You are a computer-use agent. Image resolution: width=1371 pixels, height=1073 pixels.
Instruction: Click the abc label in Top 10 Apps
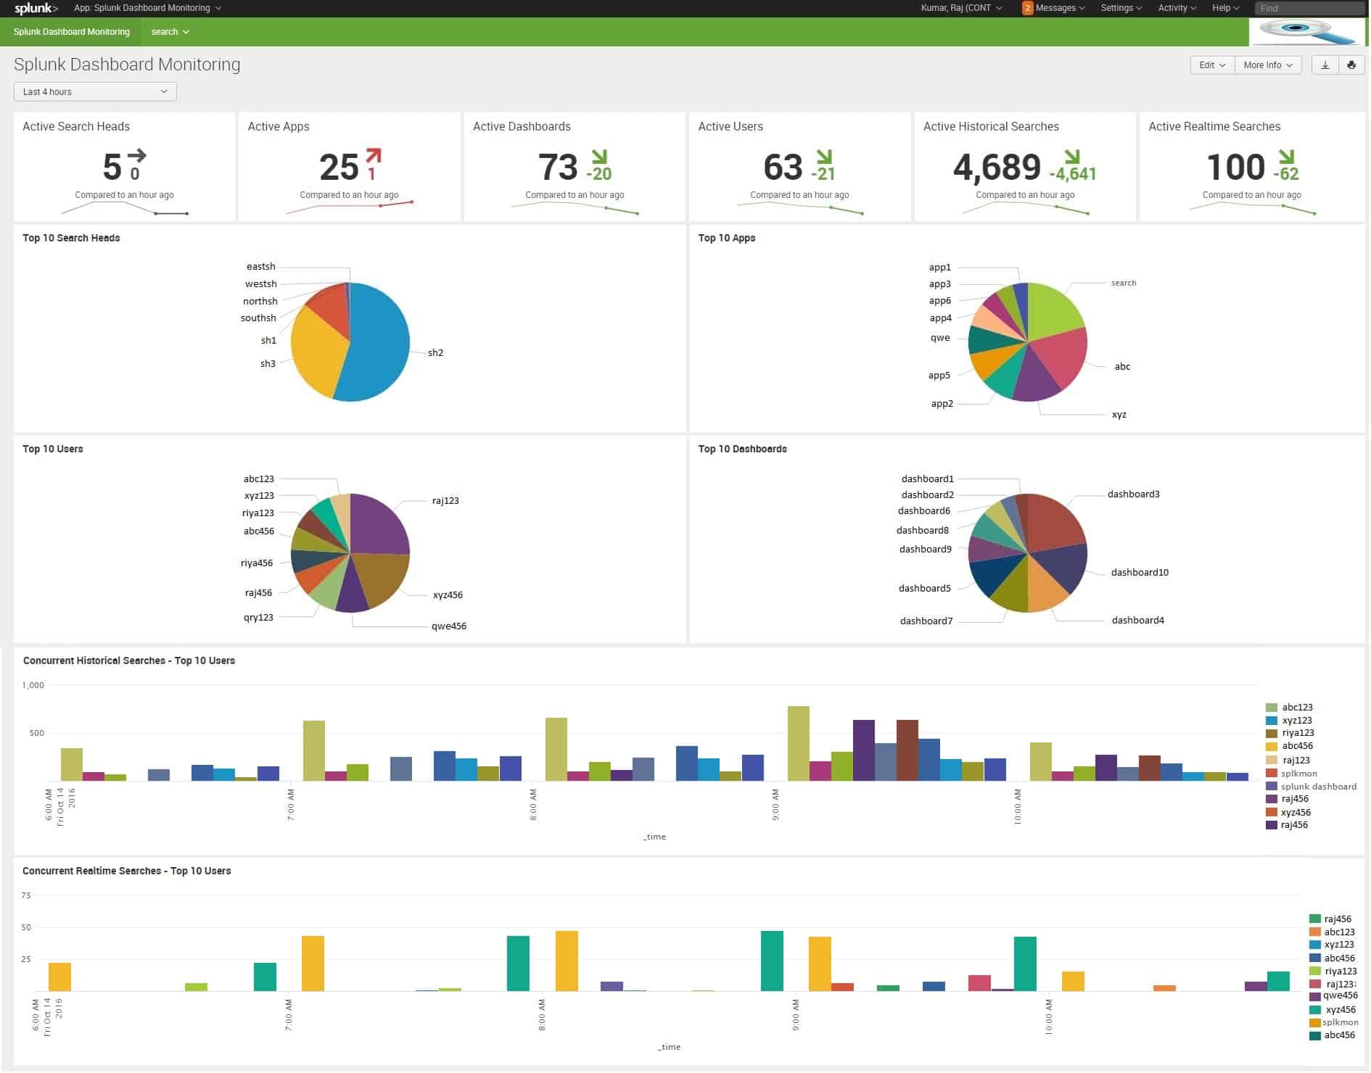[x=1124, y=367]
